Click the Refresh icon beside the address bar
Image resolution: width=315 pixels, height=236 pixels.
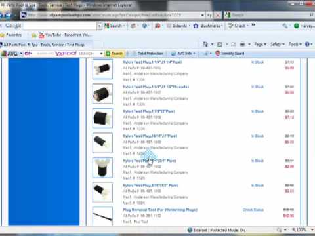(x=210, y=15)
